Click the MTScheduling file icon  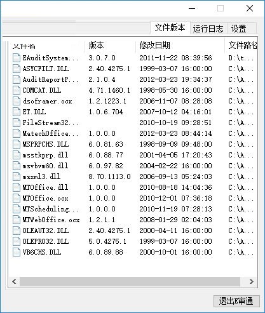pyautogui.click(x=17, y=209)
